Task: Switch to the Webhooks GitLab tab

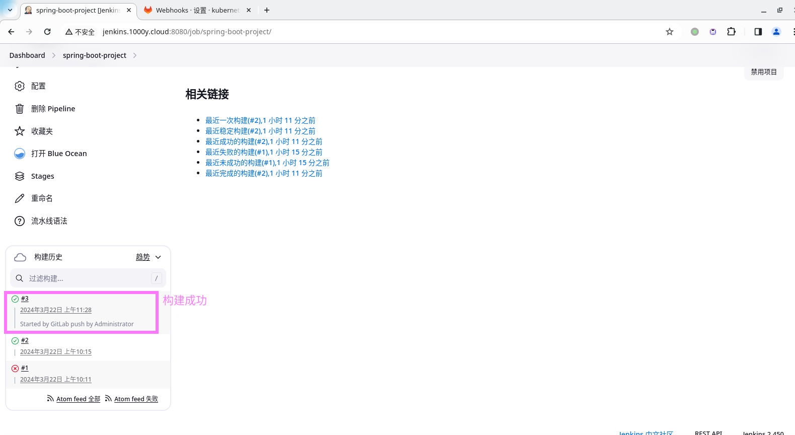Action: point(197,10)
